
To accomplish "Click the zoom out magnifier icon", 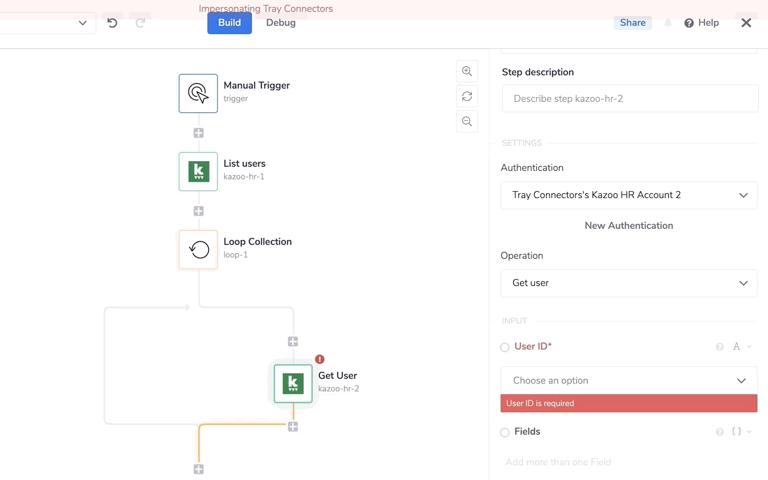I will [467, 121].
